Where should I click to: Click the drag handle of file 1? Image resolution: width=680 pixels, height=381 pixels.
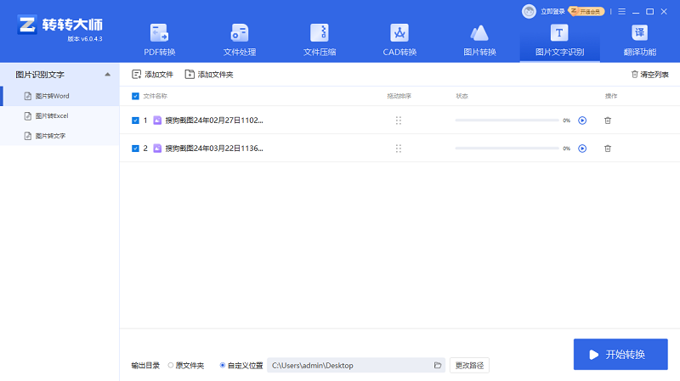point(398,120)
